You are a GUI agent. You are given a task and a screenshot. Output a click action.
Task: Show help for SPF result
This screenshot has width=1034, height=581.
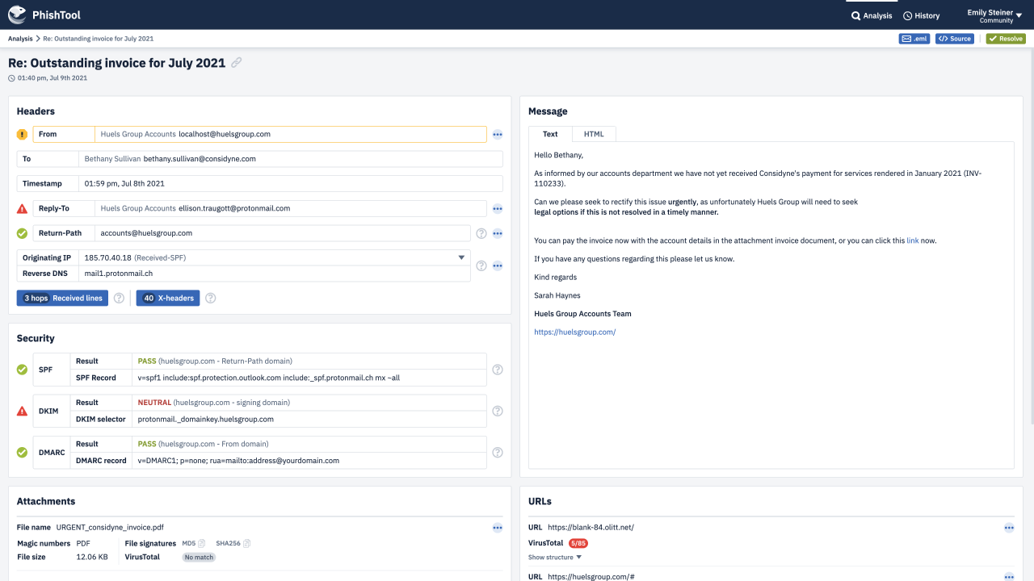[x=498, y=370]
